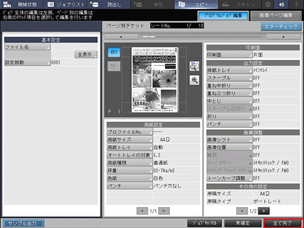304x228 pixels.
Task: Open the 画像シフト image shift setting
Action: point(229,140)
